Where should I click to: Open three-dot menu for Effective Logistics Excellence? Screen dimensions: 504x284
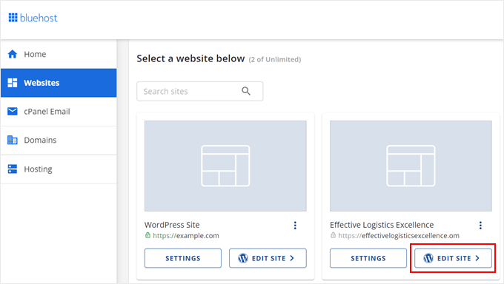coord(480,226)
